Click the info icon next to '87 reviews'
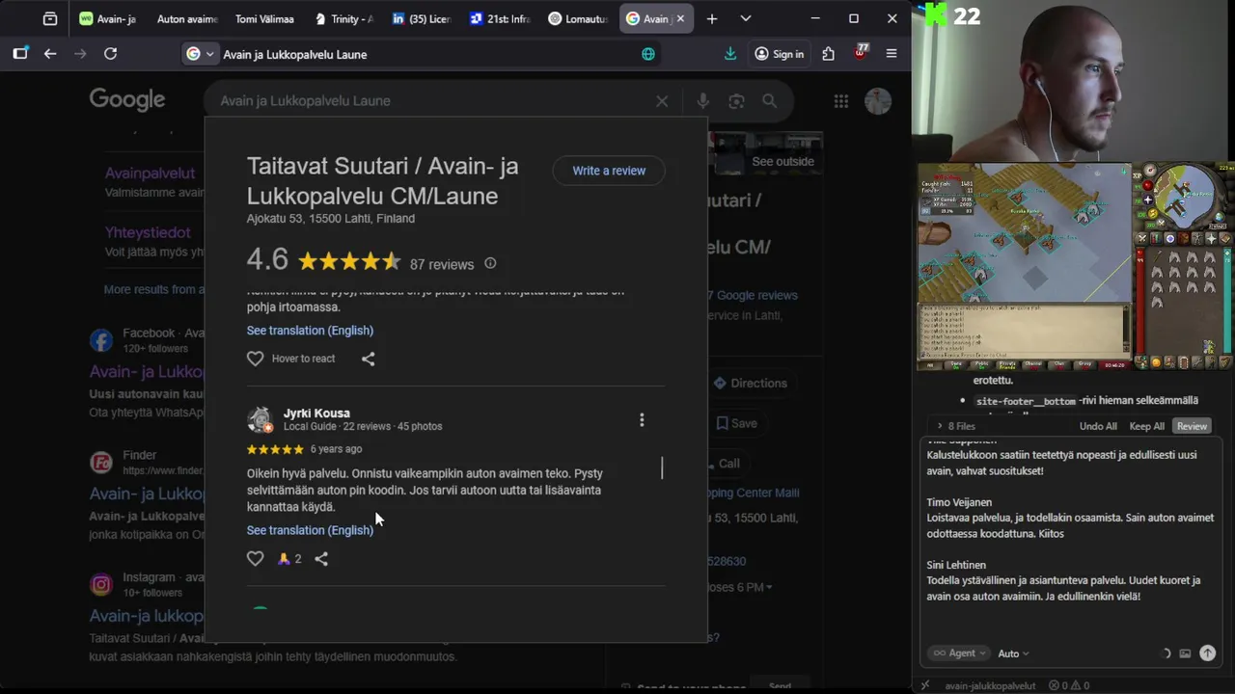The width and height of the screenshot is (1235, 694). coord(490,263)
